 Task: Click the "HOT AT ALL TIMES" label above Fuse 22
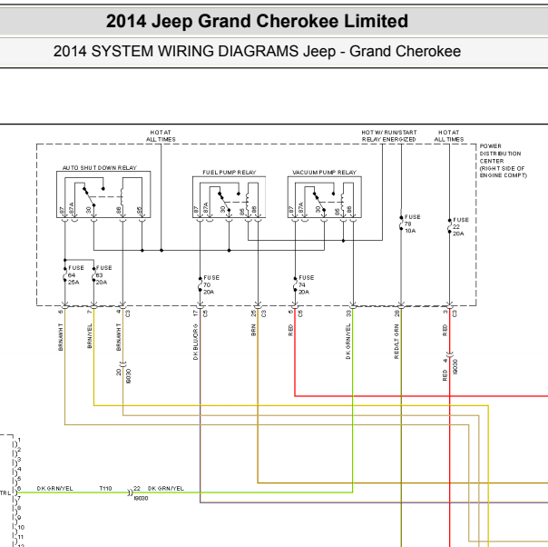click(449, 135)
